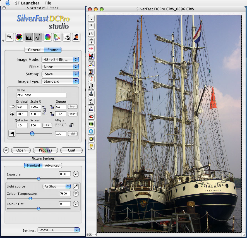247x238 pixels.
Task: Switch to the General tab
Action: (34, 50)
